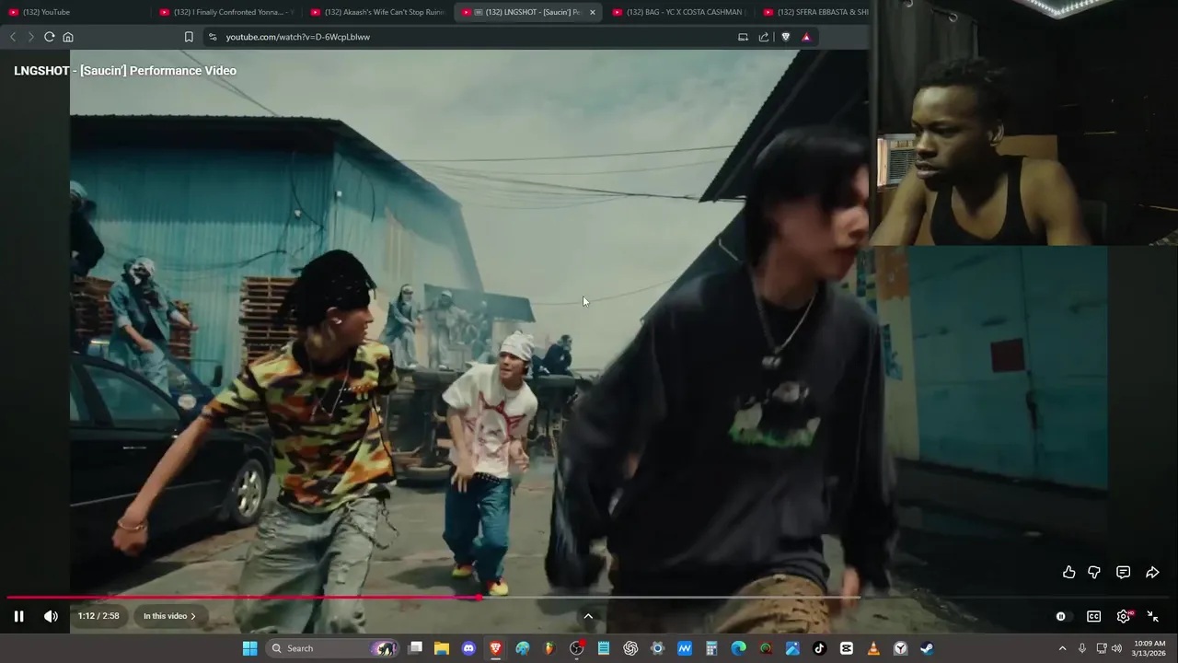Go back with the browser back arrow
Image resolution: width=1178 pixels, height=663 pixels.
(12, 37)
